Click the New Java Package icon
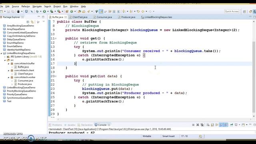 click(x=67, y=12)
